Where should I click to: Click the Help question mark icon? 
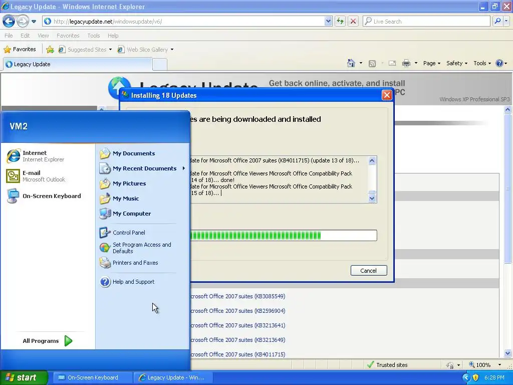point(499,63)
